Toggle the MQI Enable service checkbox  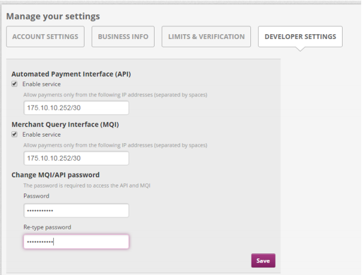pyautogui.click(x=14, y=134)
